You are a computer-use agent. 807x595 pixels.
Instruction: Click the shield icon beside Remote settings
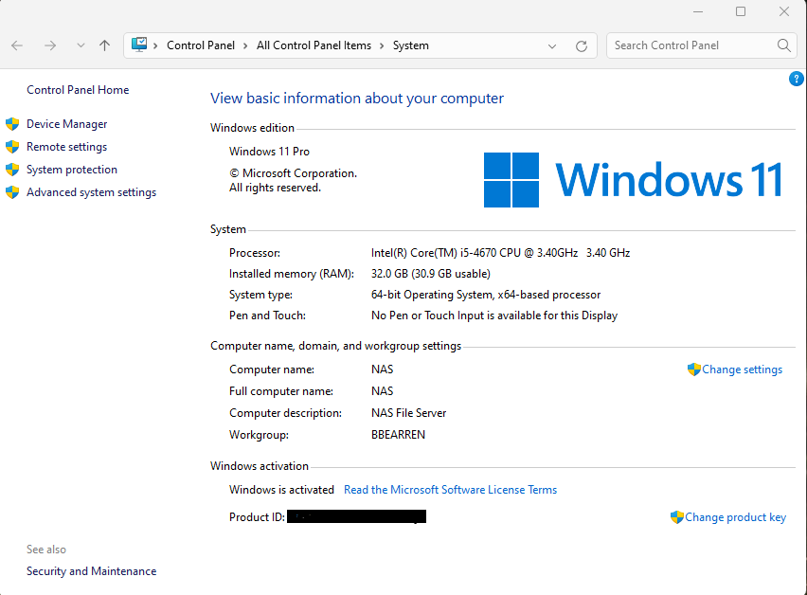tap(12, 147)
